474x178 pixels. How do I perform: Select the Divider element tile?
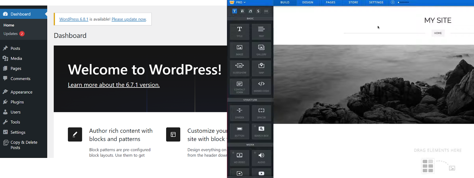[239, 113]
